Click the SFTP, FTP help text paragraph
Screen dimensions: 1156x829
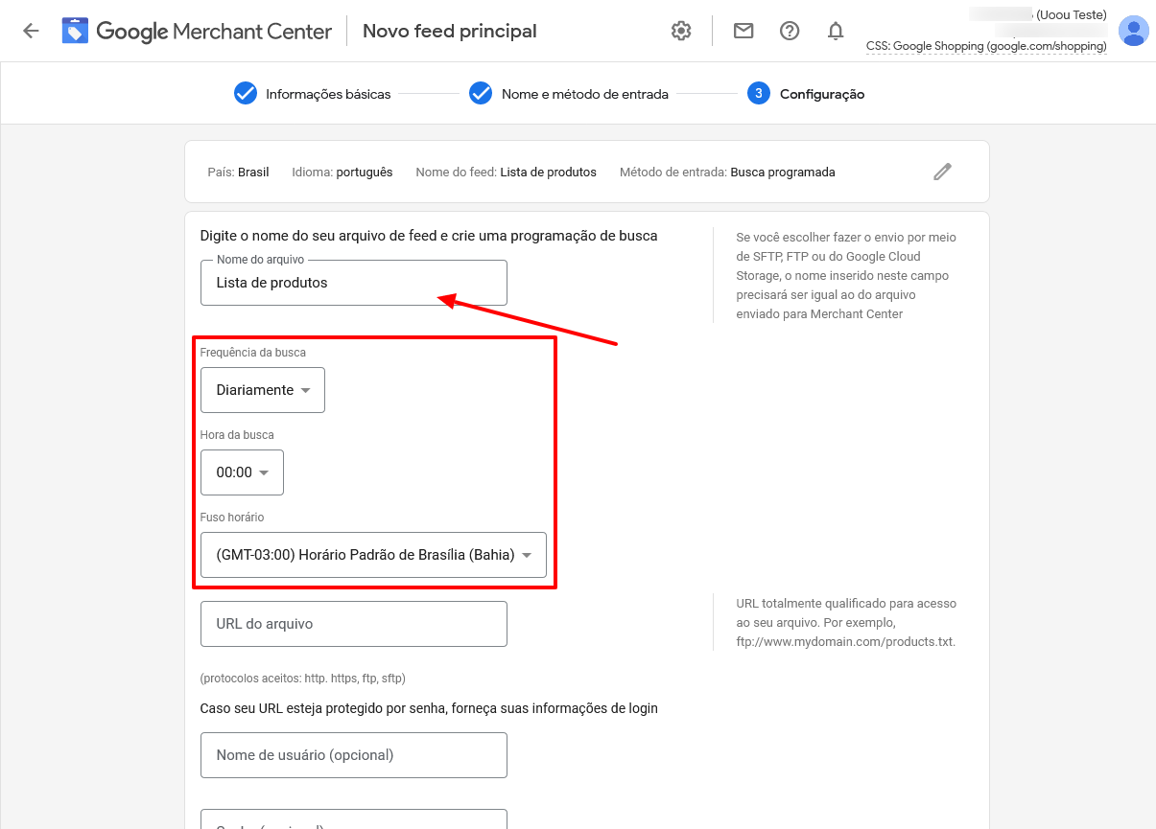pos(846,275)
